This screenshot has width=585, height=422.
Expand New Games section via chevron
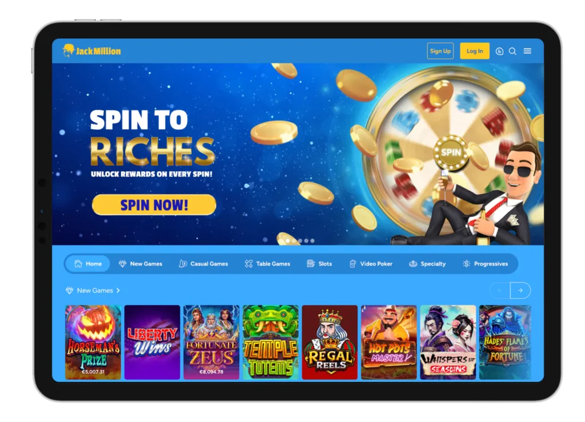(x=118, y=291)
